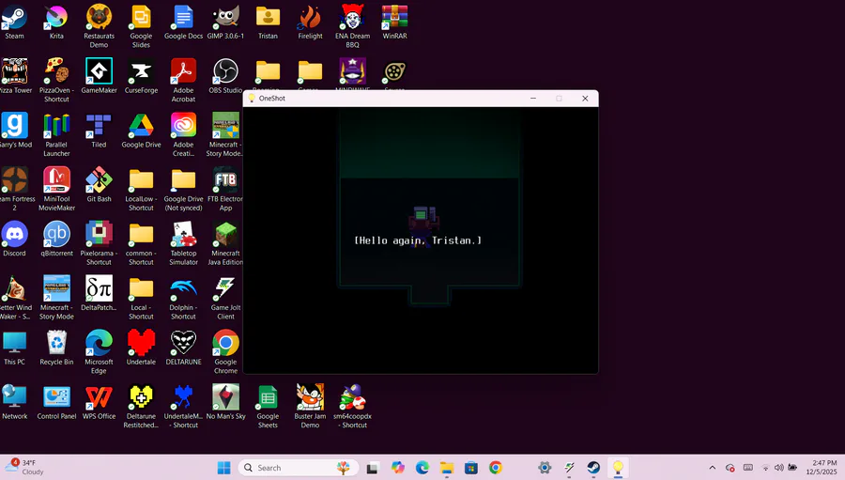Screen dimensions: 845x480
Task: Open the Google Drive desktop shortcut
Action: 141,131
